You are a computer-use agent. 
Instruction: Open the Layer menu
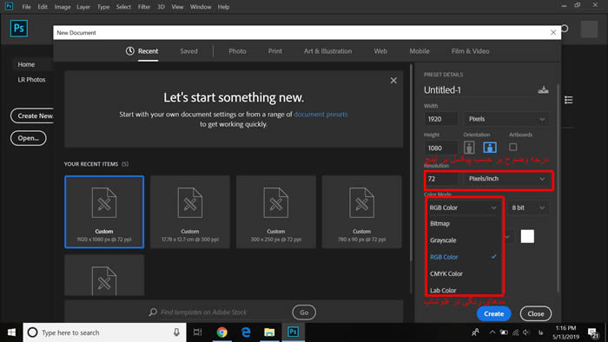(83, 7)
